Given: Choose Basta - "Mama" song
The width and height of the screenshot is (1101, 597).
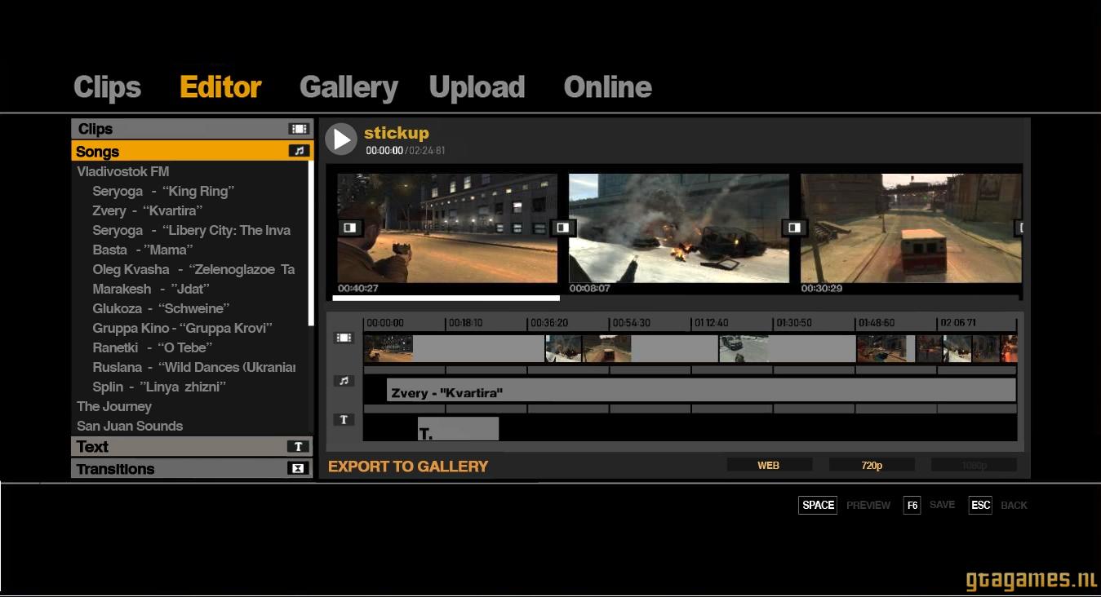Looking at the screenshot, I should point(143,250).
